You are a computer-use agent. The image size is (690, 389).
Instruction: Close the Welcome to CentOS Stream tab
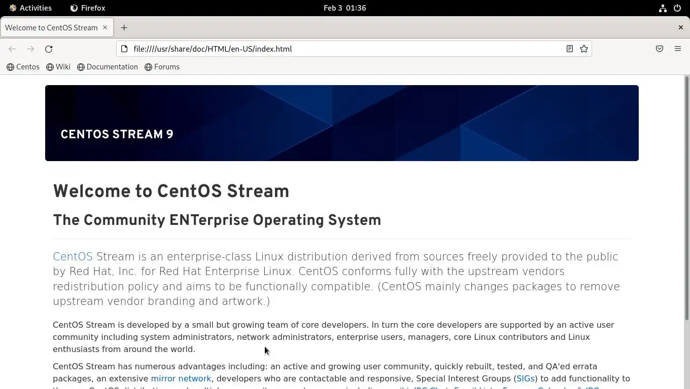click(105, 27)
